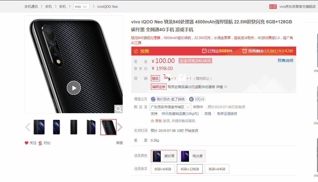
Task: Open the vivo brand dropdown in breadcrumb
Action: coord(81,6)
